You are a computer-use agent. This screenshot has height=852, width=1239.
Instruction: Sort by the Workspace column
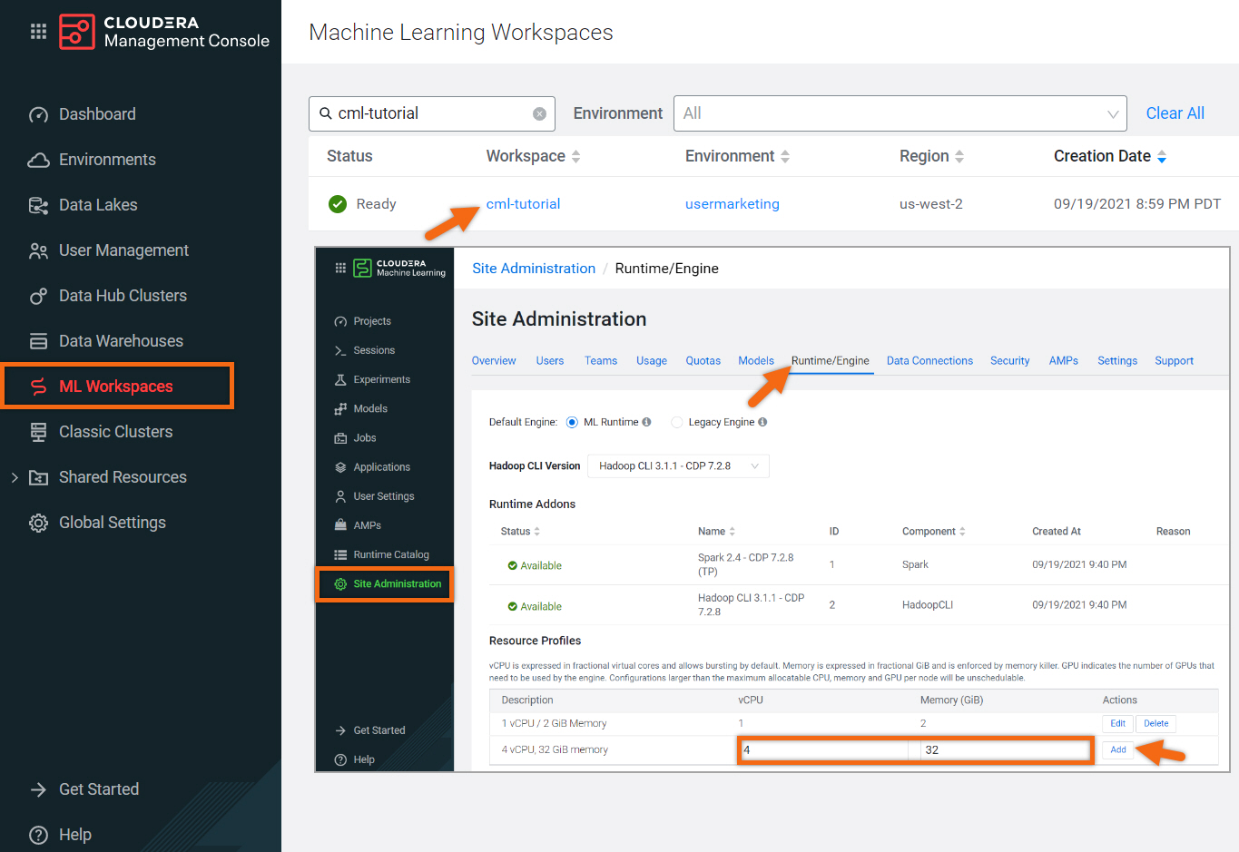533,156
